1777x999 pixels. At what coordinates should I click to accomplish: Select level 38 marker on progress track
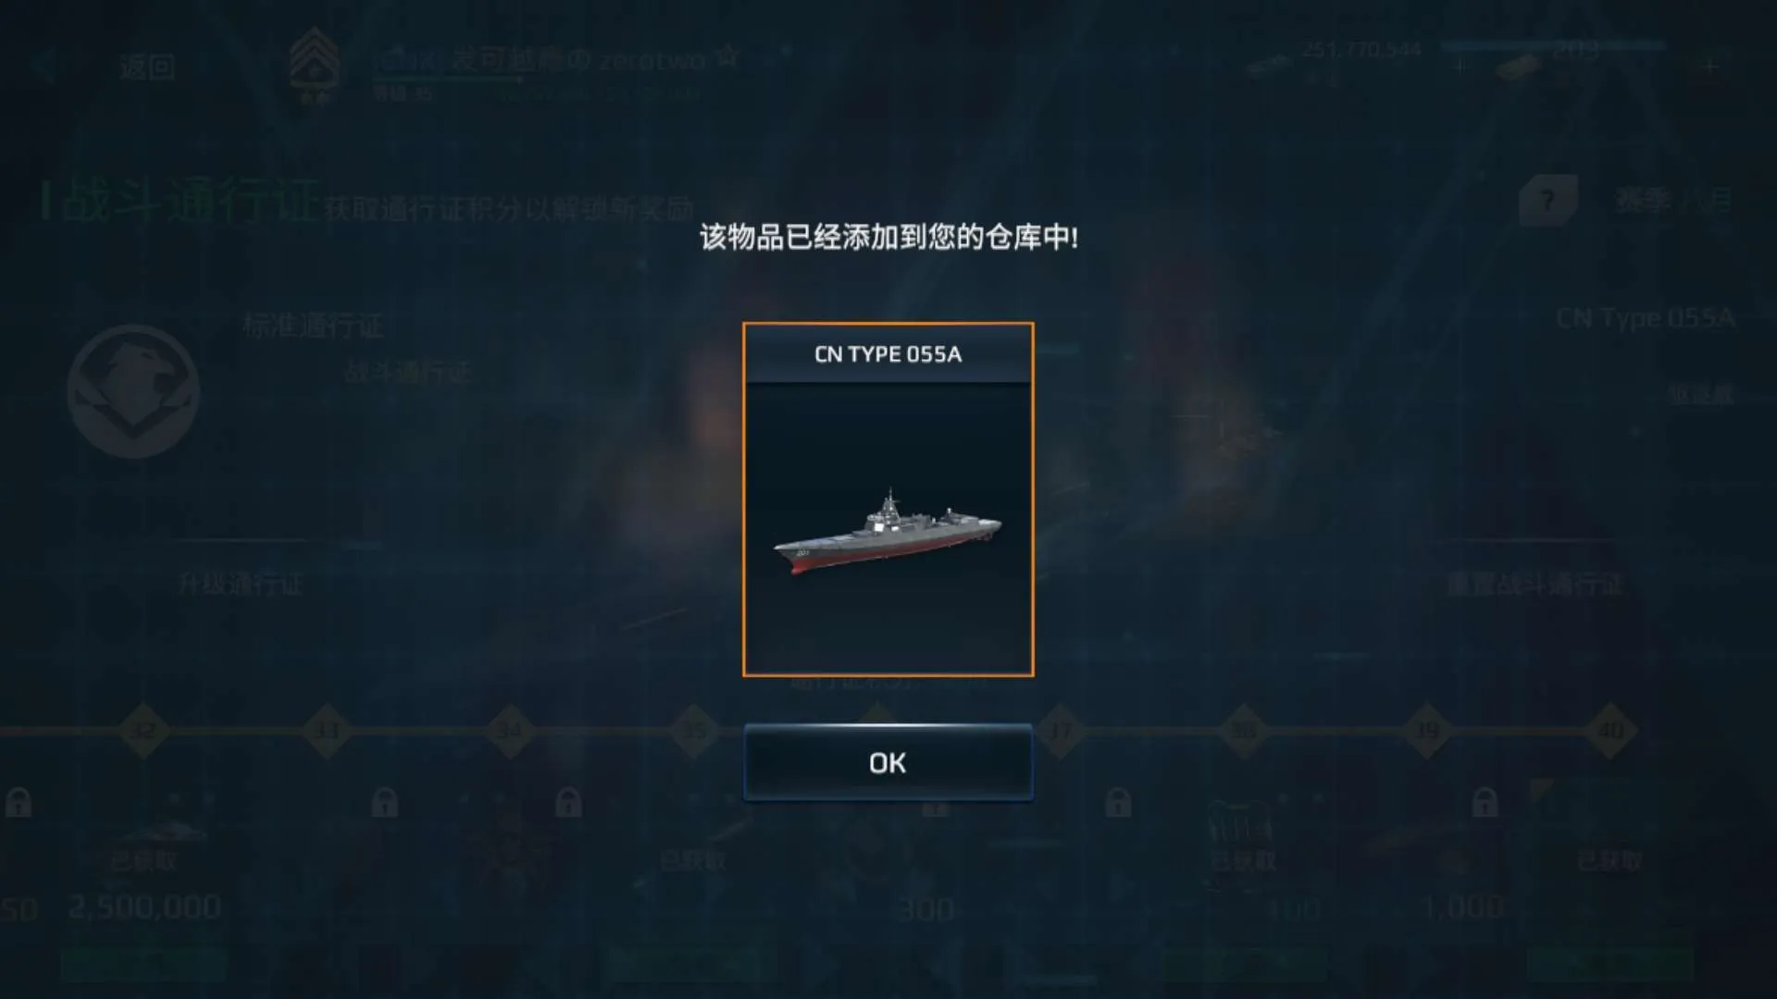coord(1244,731)
